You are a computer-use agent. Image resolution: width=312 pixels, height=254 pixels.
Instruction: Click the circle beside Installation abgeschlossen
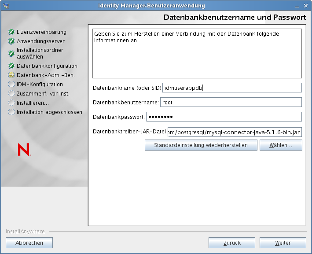click(x=11, y=112)
